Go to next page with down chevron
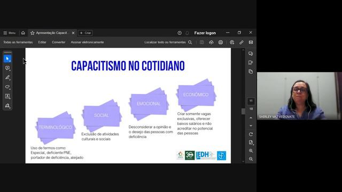 tap(251, 126)
